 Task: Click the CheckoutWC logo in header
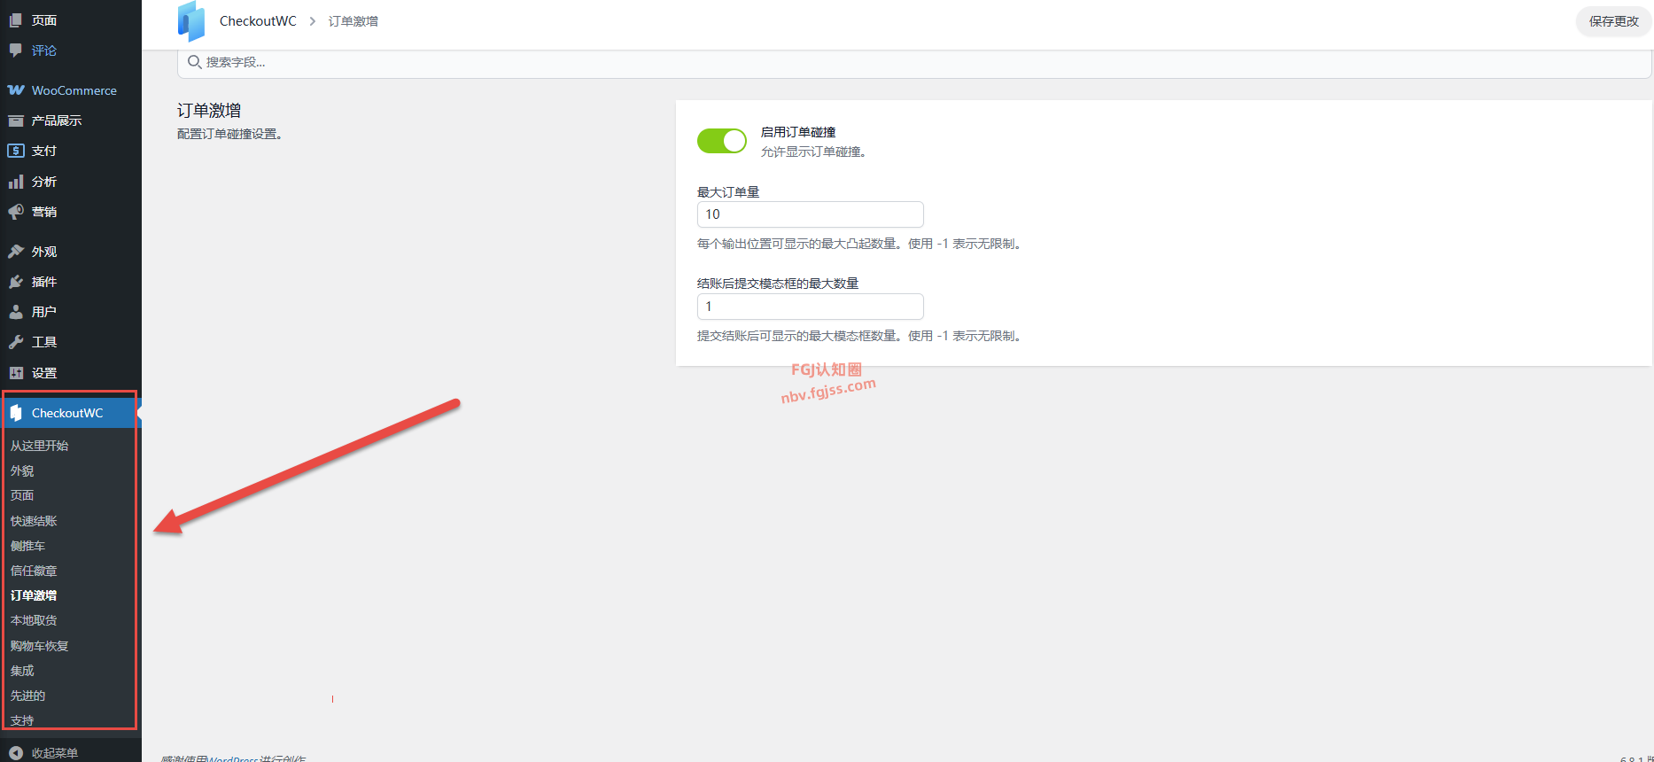tap(191, 21)
